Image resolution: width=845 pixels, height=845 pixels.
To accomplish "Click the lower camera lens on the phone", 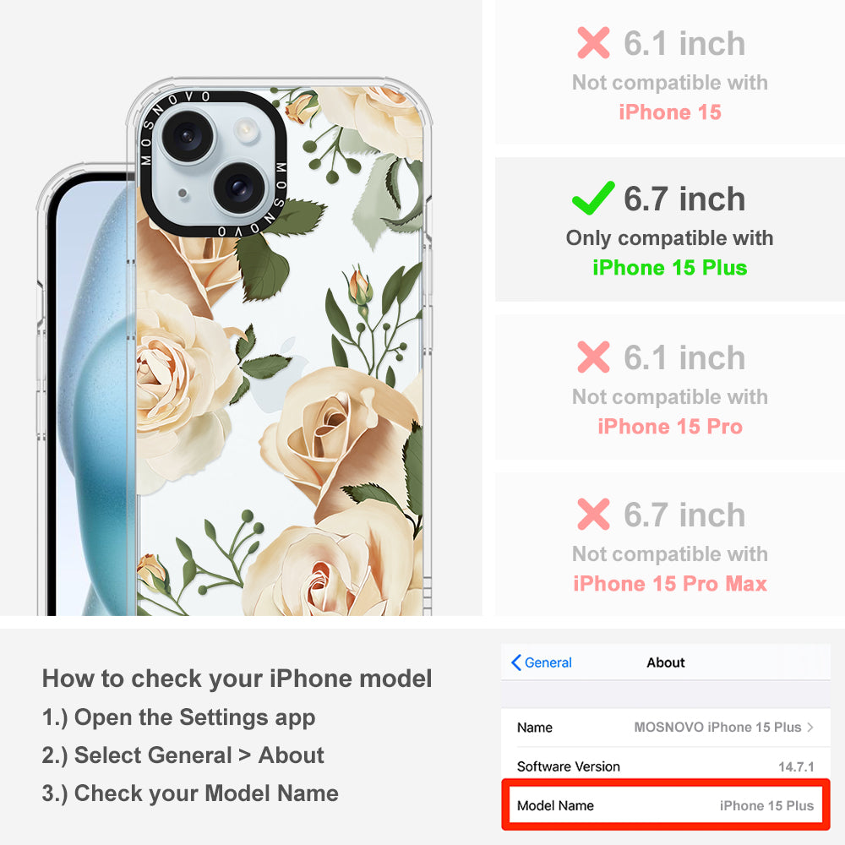I will point(240,188).
